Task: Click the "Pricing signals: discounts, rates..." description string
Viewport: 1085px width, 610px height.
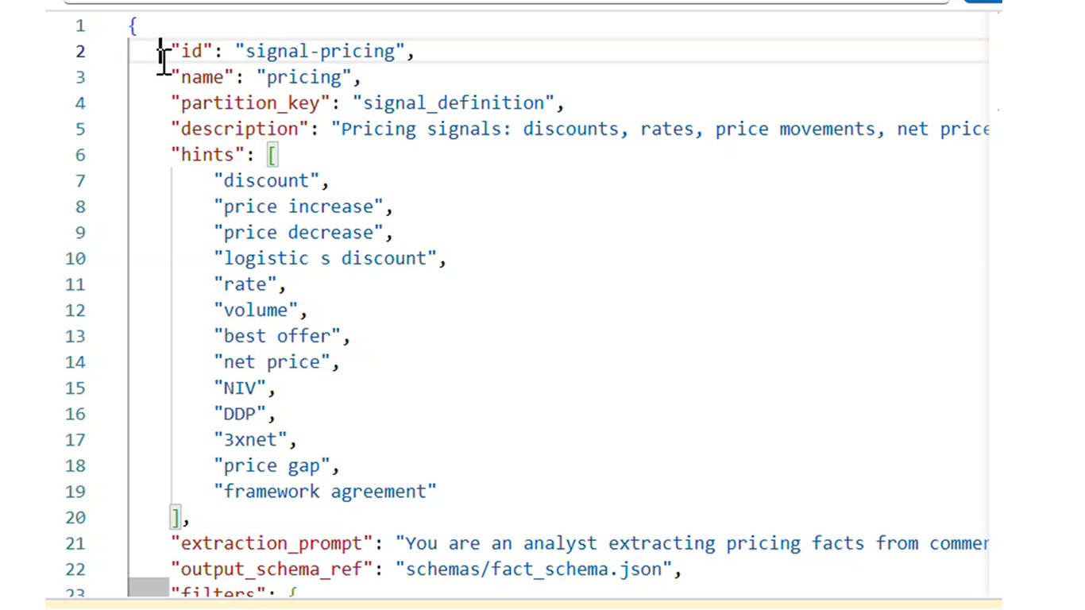Action: (x=660, y=129)
